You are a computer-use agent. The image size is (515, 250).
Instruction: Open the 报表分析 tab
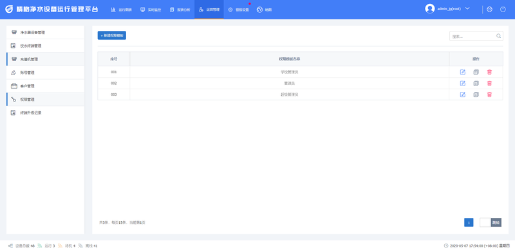coord(180,10)
